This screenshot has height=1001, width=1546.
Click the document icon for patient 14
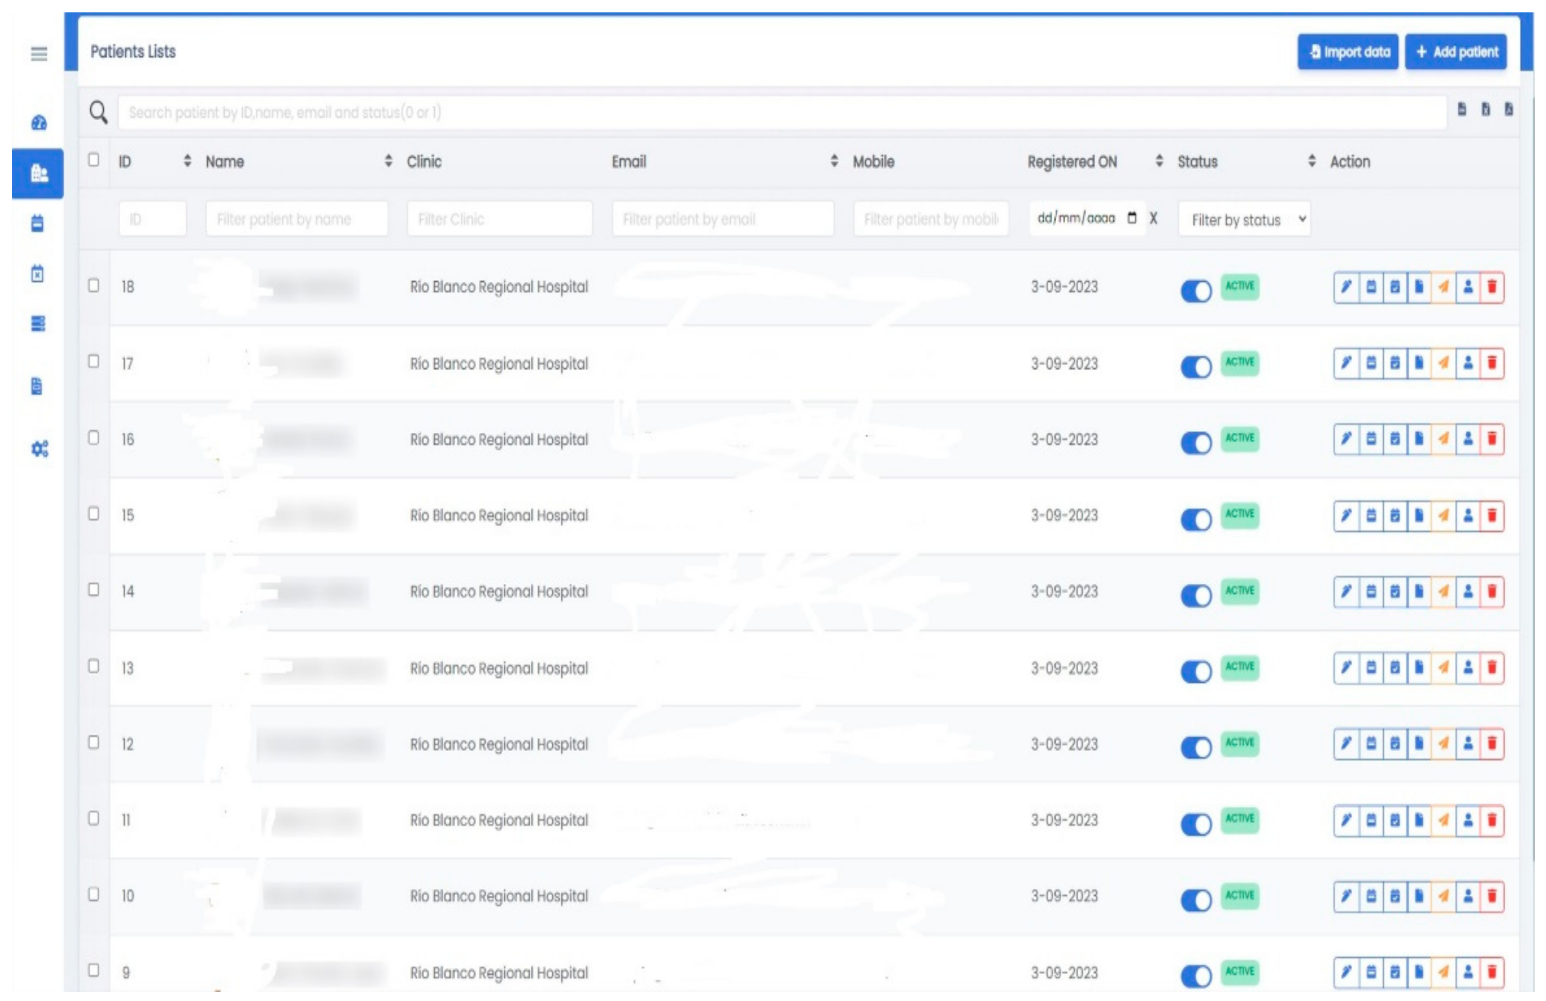point(1419,591)
